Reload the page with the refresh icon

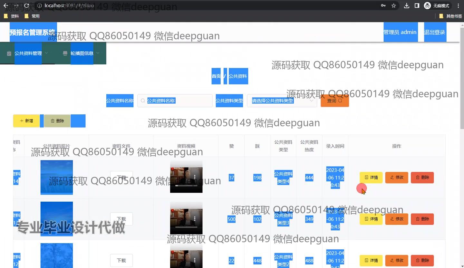27,5
